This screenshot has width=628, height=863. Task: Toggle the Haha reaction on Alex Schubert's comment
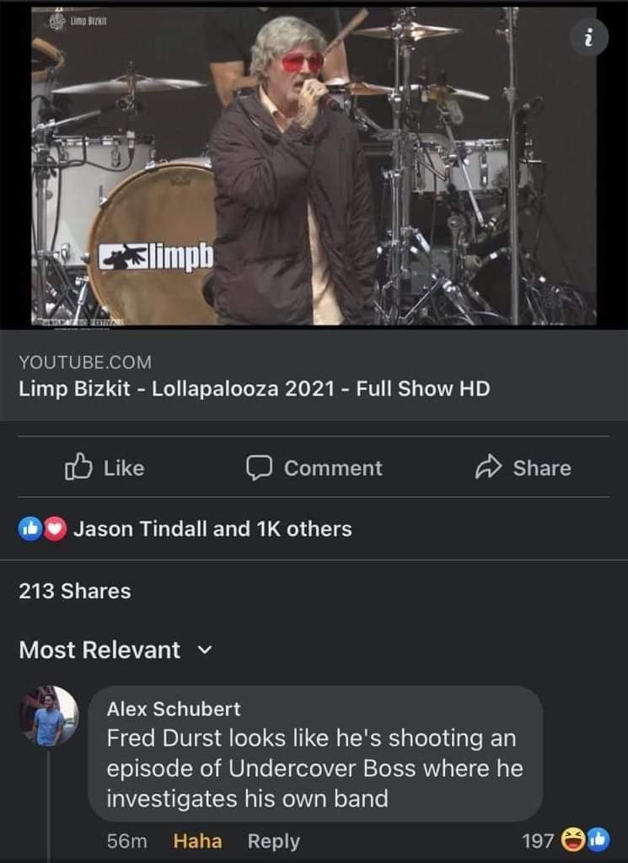point(197,841)
